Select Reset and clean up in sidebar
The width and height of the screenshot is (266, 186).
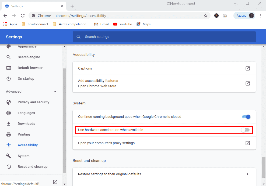[x=33, y=167]
